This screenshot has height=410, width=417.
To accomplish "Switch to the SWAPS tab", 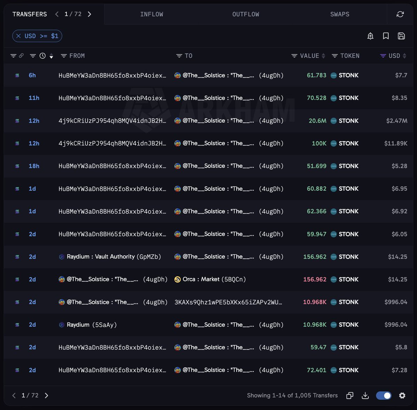I will pyautogui.click(x=340, y=14).
